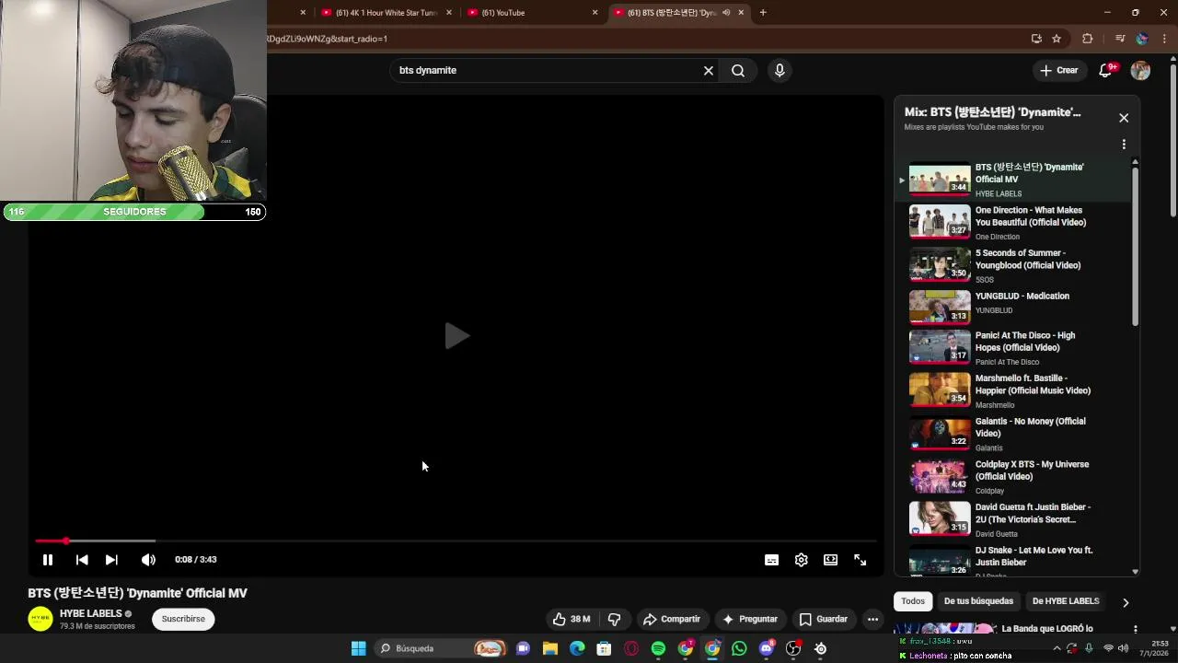Options for 'La Banda que LOGRÓ lo' video
Viewport: 1178px width, 663px height.
coord(1135,629)
